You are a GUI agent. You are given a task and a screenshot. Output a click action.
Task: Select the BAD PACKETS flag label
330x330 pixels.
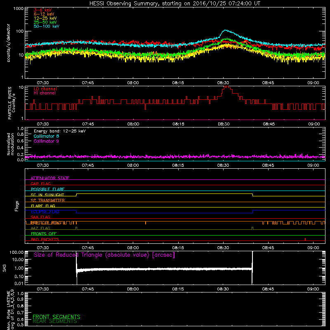(45, 239)
